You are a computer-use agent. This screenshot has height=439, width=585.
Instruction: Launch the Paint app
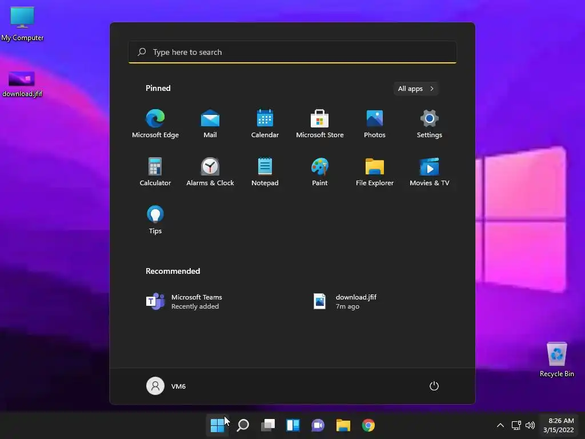pyautogui.click(x=320, y=171)
